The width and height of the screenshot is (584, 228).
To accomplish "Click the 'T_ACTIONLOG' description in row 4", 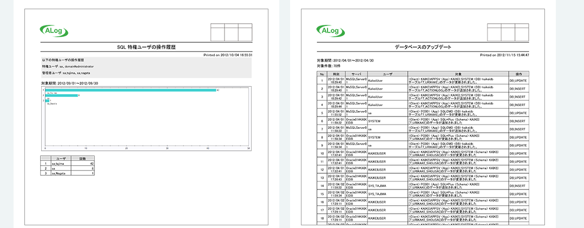I will 458,105.
